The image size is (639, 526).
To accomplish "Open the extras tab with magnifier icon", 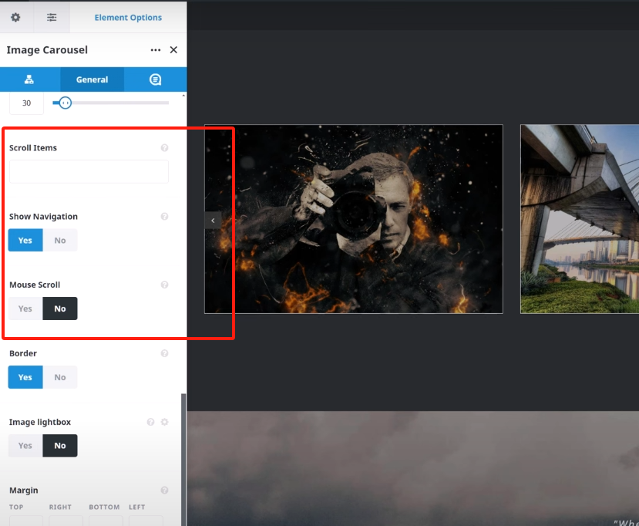I will coord(155,79).
